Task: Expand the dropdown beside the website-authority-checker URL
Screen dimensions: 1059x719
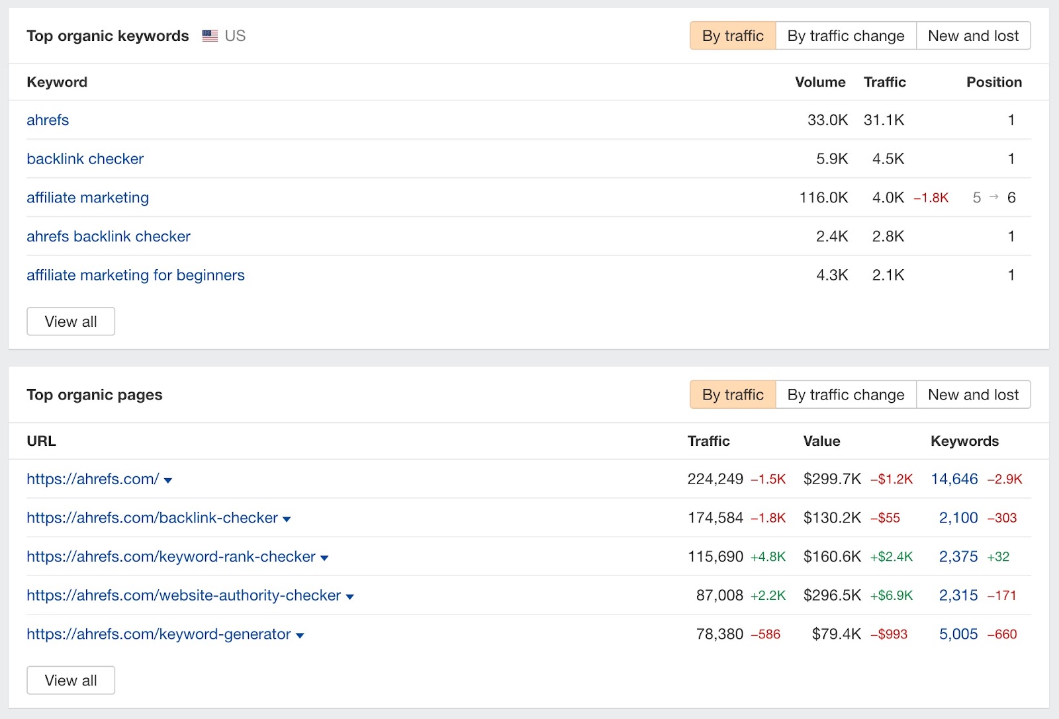Action: pyautogui.click(x=349, y=595)
